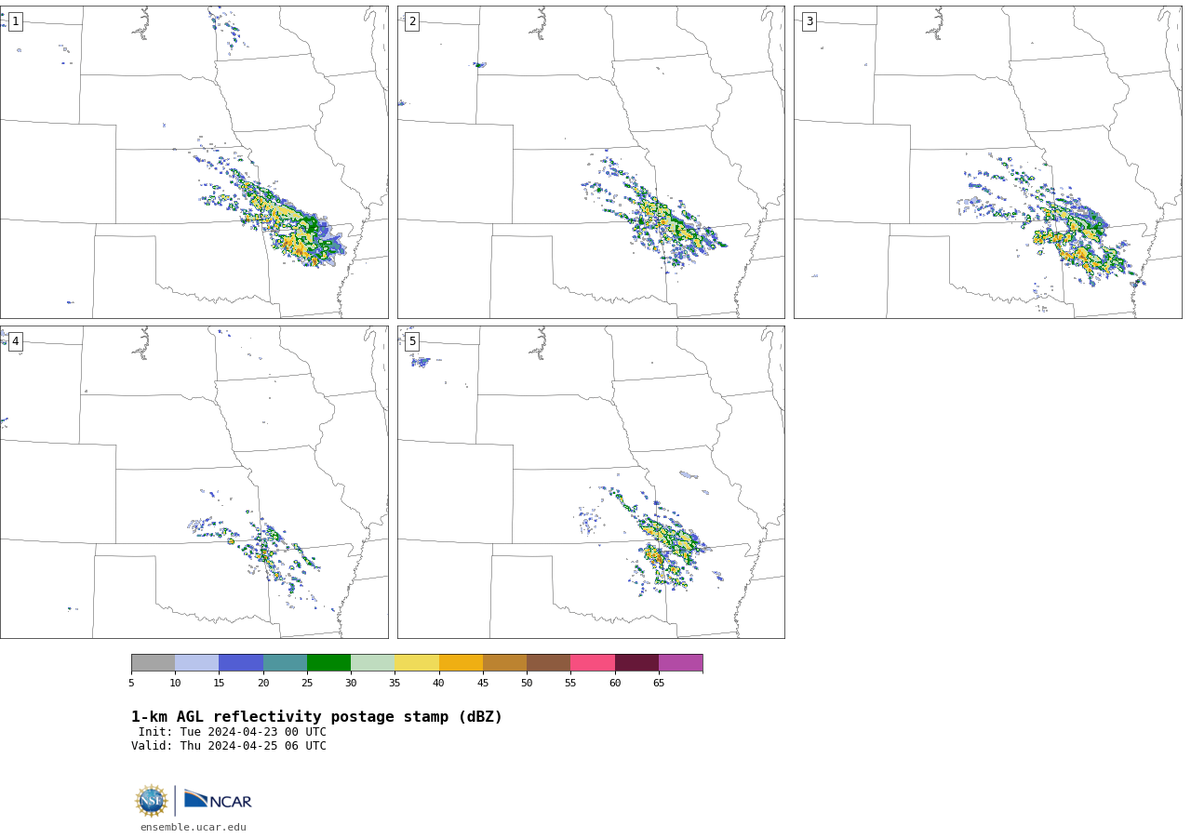
Task: Click the tan 45-50 dBZ swatch
Action: click(x=504, y=663)
